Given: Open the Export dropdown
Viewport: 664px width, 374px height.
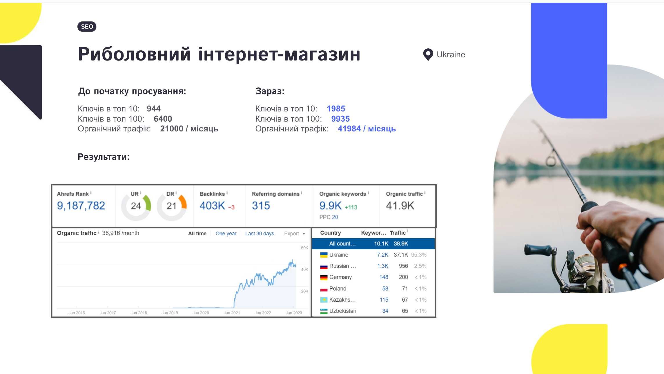Looking at the screenshot, I should (295, 234).
